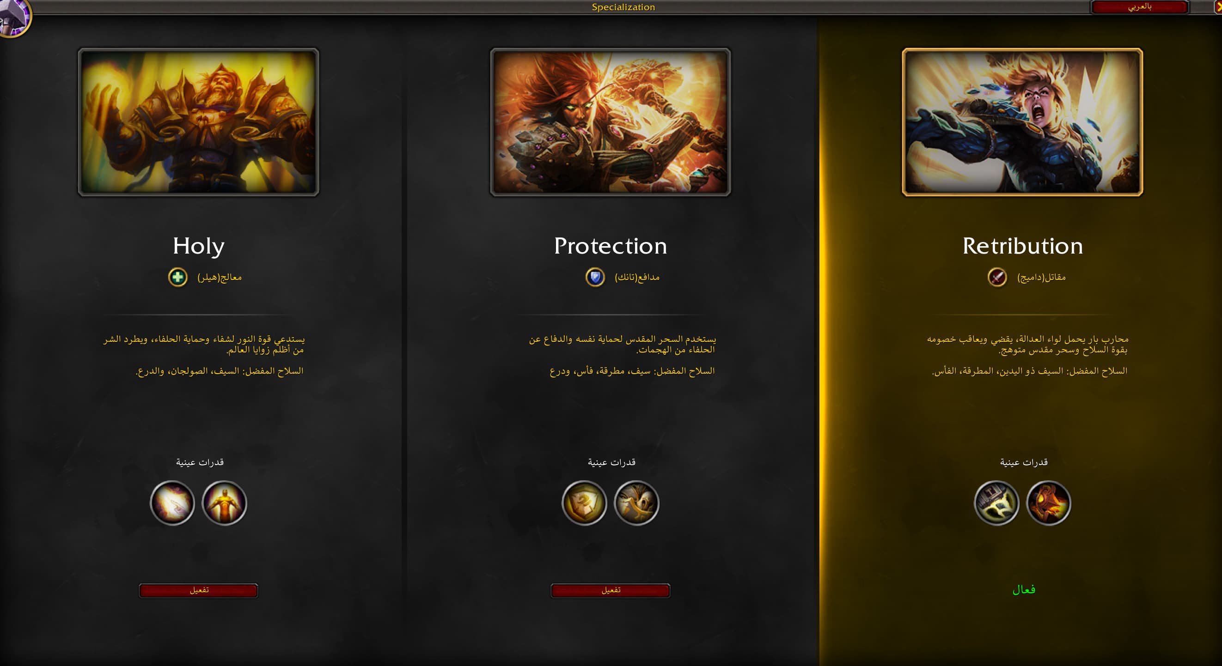Select the Holy specialization artwork

198,122
